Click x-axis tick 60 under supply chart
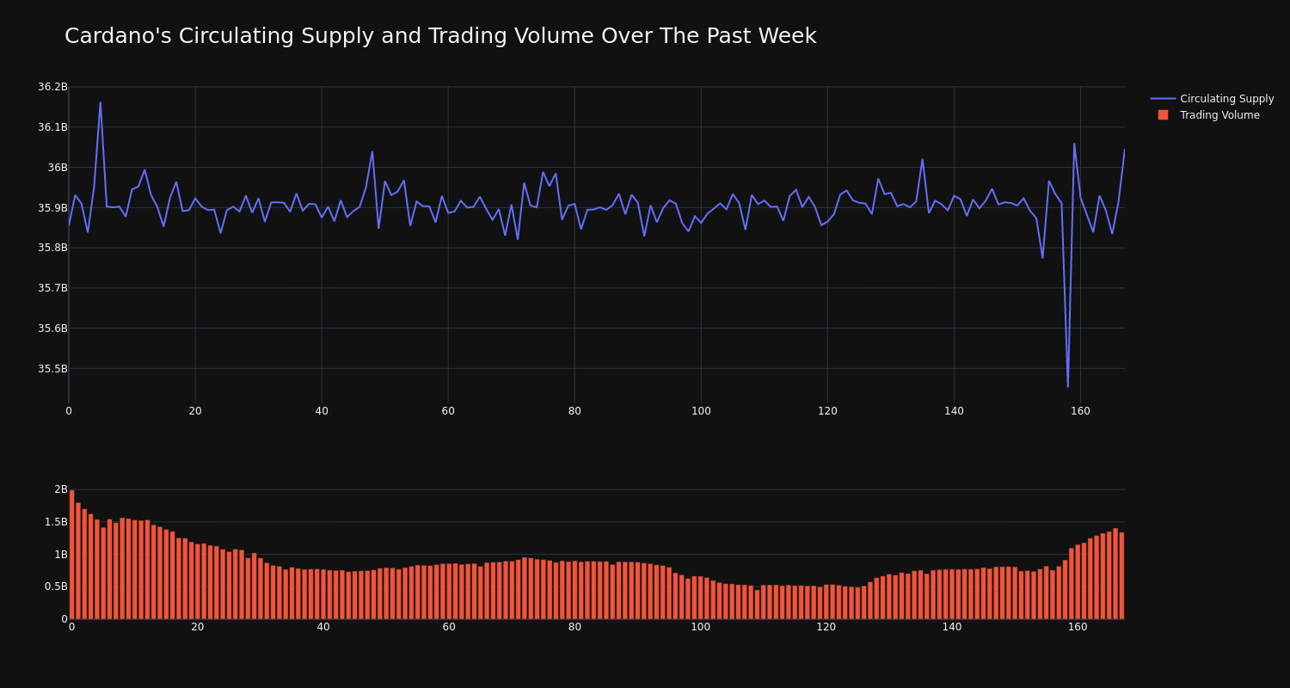This screenshot has height=688, width=1290. [x=448, y=411]
